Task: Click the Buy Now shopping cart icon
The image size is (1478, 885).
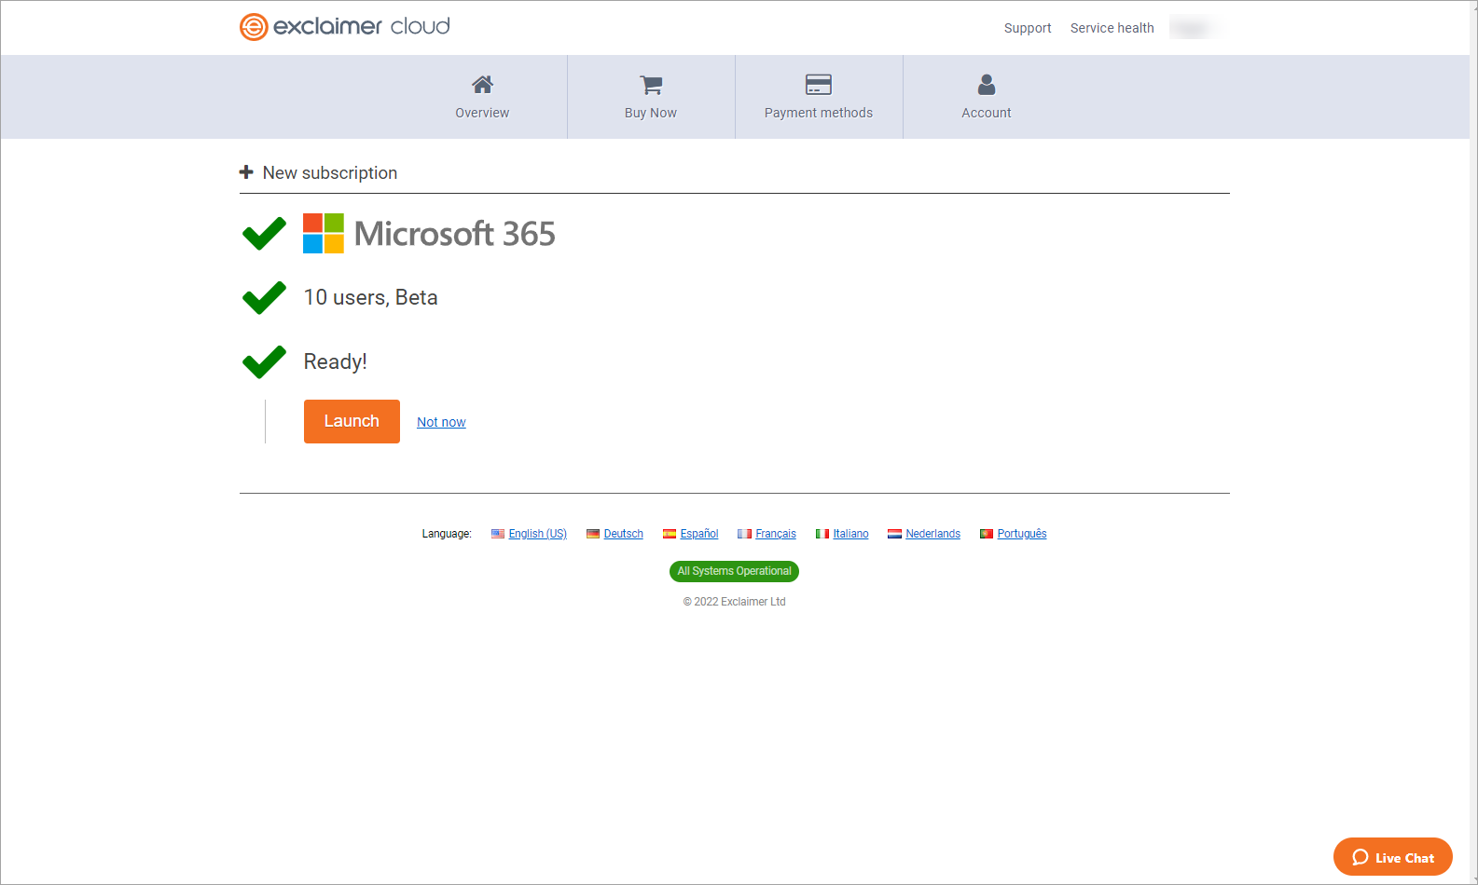Action: pos(651,85)
